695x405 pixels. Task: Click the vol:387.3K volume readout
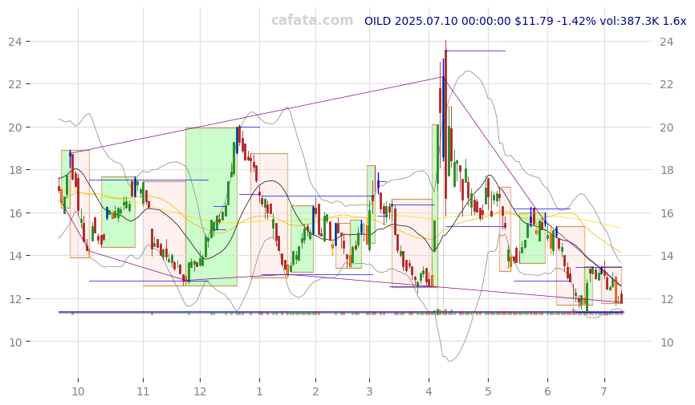coord(629,21)
